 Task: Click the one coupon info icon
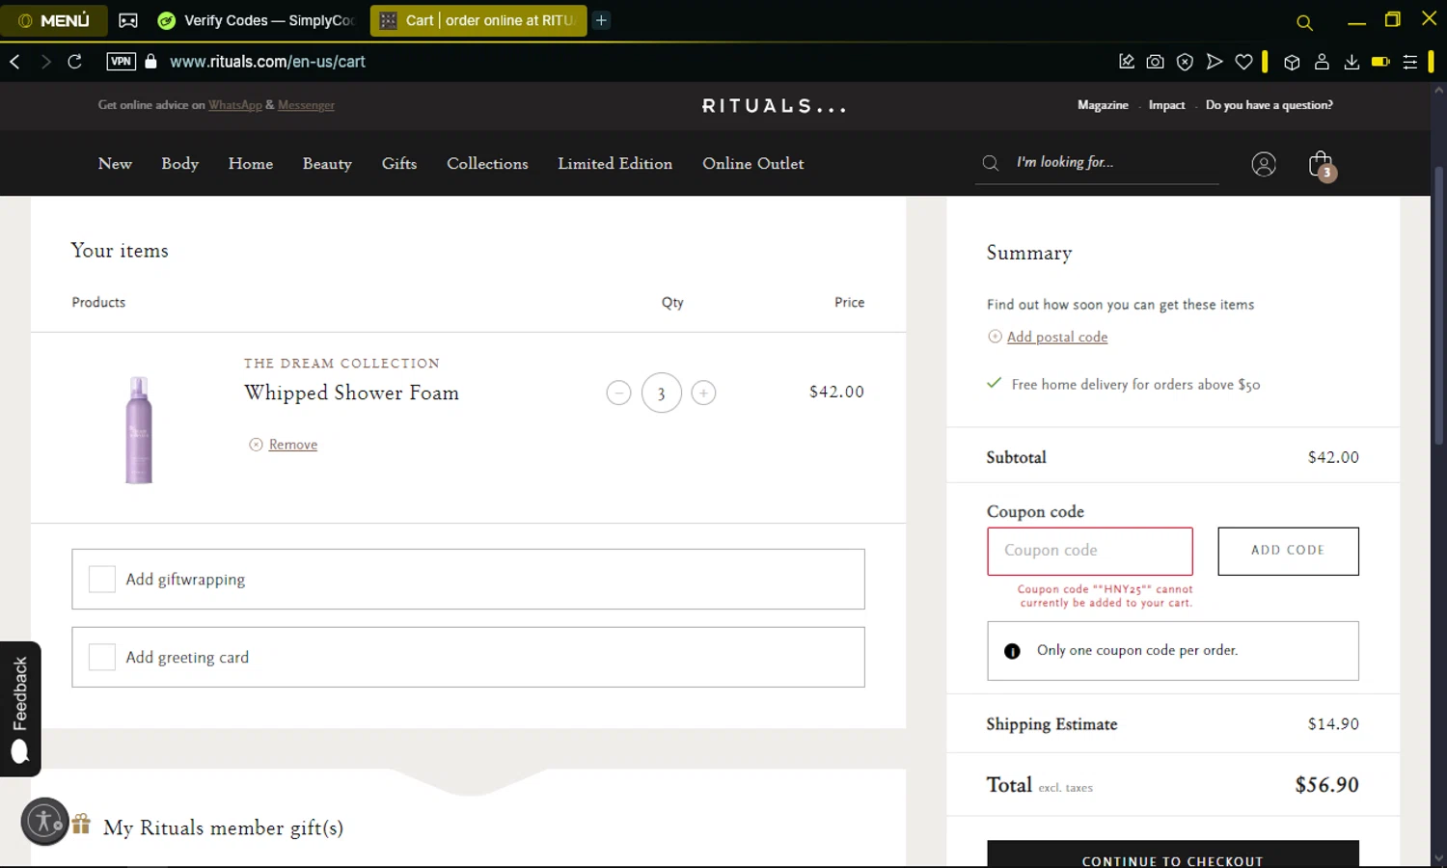pos(1012,651)
